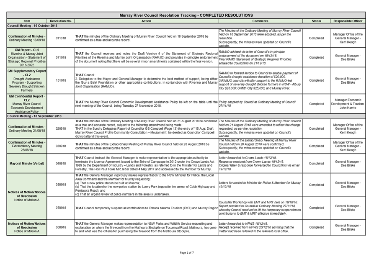Select the Item column header
Viewport: 374px width, 262px height.
point(27,21)
